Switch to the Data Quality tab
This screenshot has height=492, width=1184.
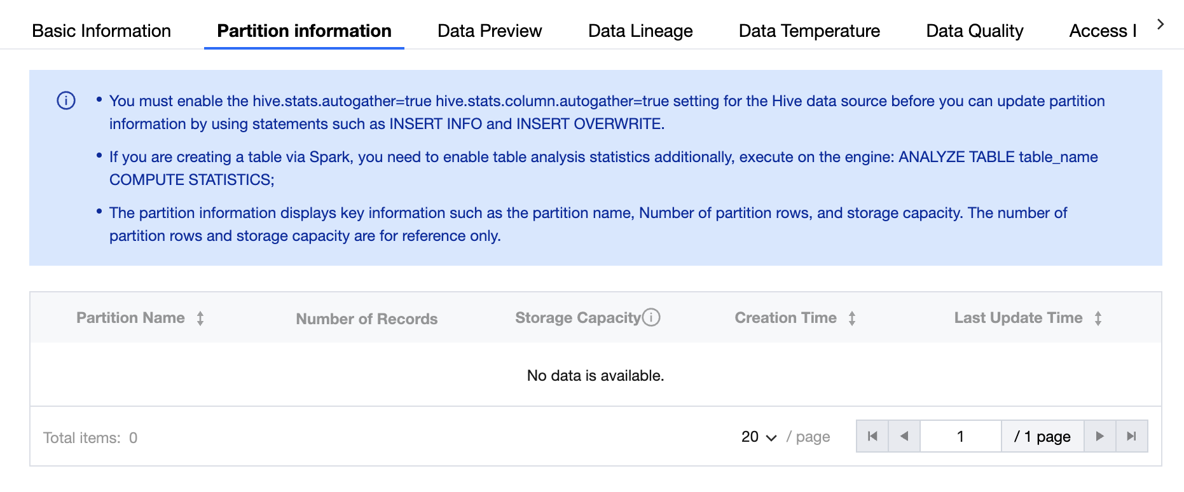[x=974, y=31]
